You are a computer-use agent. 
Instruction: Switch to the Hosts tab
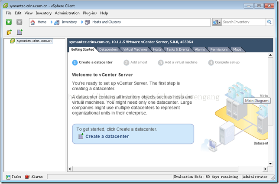tap(157, 49)
